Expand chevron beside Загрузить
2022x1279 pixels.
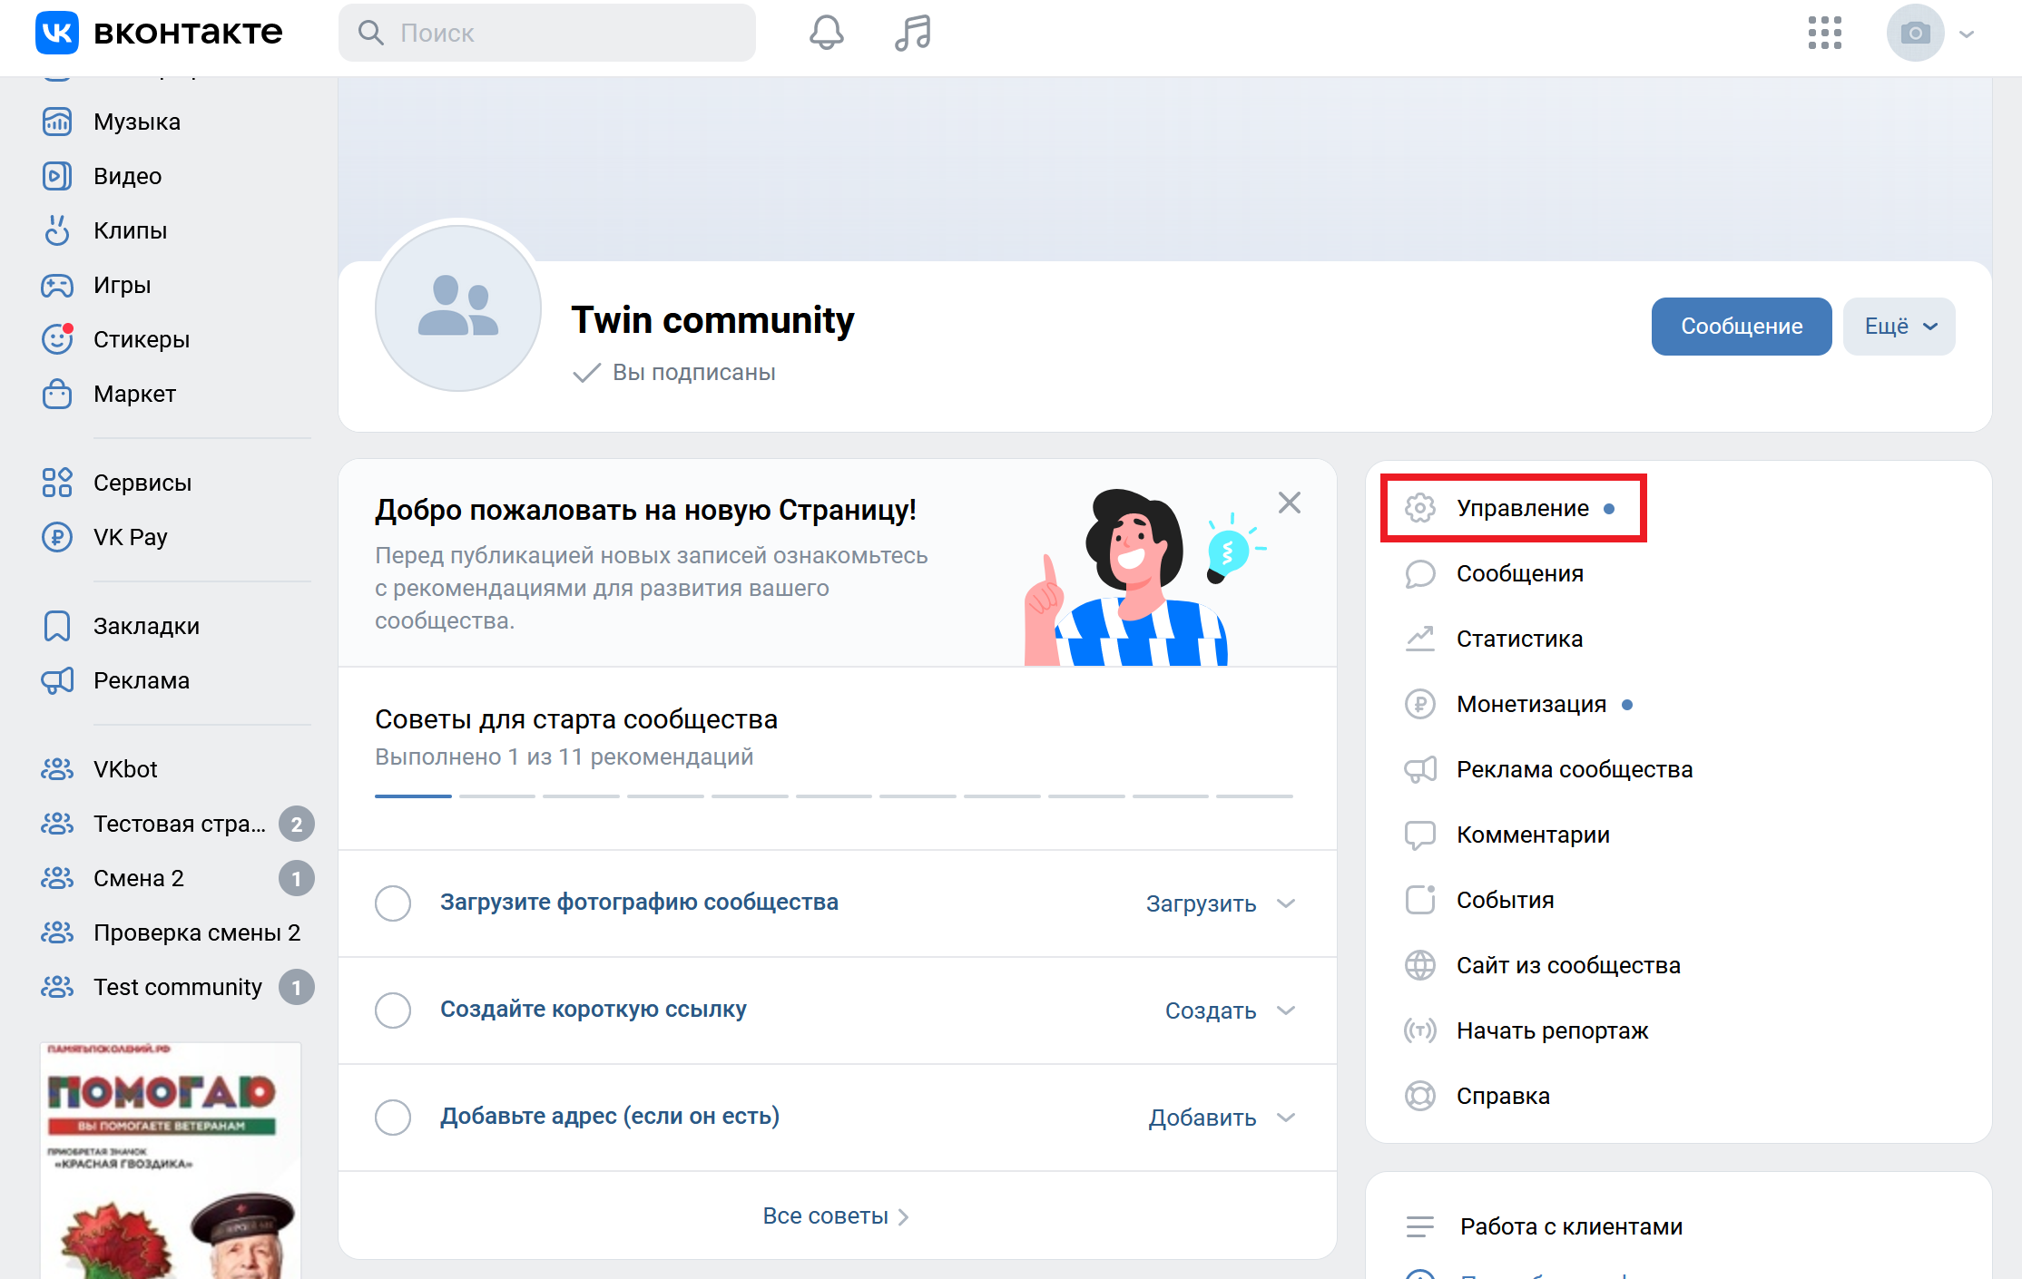click(1286, 903)
